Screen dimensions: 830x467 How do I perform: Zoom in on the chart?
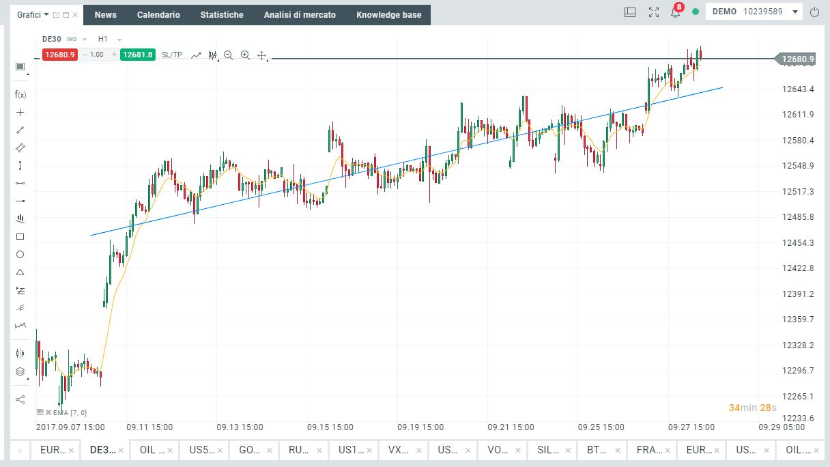[245, 55]
